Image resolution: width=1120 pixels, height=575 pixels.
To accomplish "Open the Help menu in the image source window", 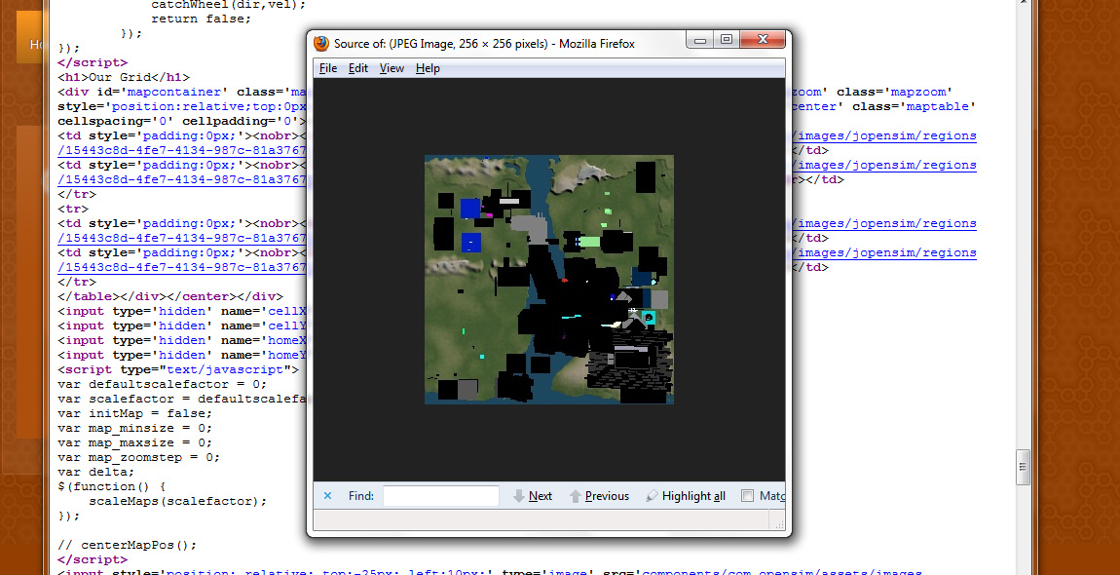I will coord(428,68).
